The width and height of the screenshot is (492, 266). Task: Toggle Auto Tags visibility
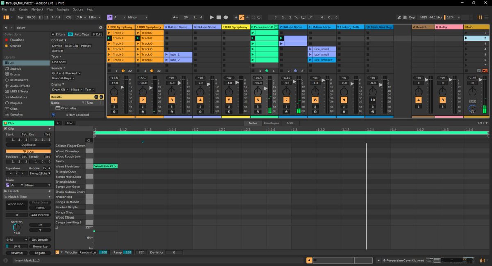pyautogui.click(x=79, y=34)
